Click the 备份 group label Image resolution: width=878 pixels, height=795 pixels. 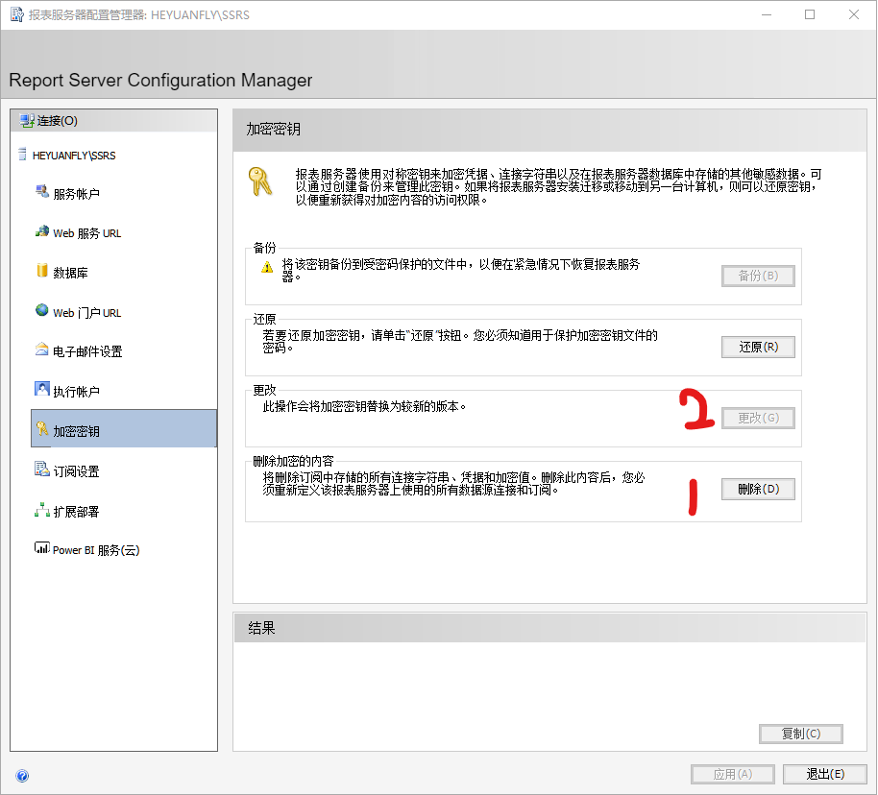point(264,248)
